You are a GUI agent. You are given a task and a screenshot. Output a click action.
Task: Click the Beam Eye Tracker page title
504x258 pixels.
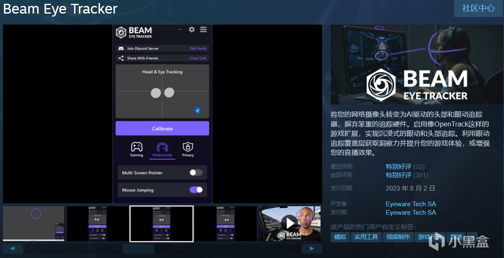click(x=60, y=8)
